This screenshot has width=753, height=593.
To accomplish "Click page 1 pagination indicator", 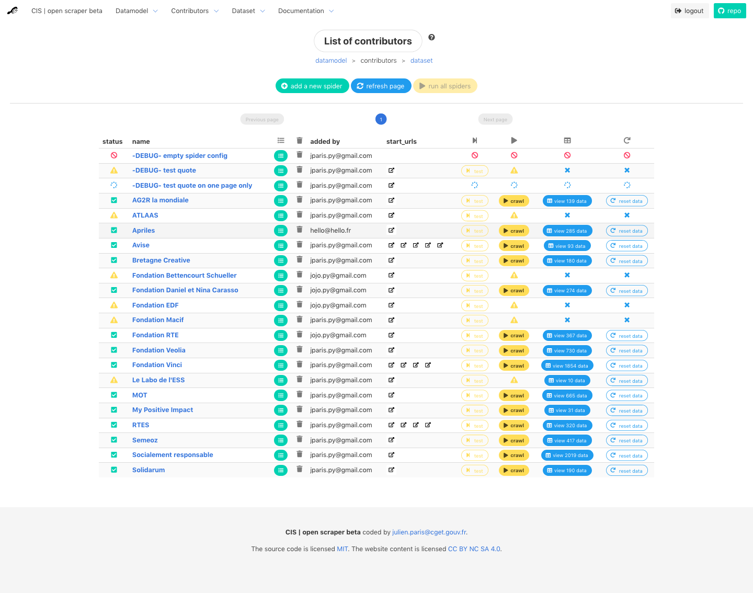I will (381, 119).
